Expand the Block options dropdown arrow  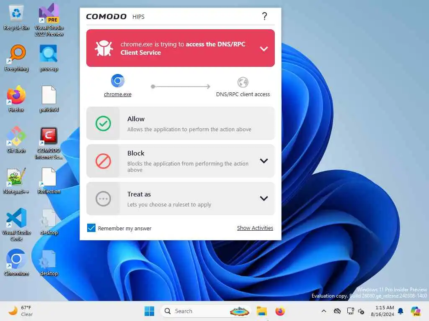[264, 161]
